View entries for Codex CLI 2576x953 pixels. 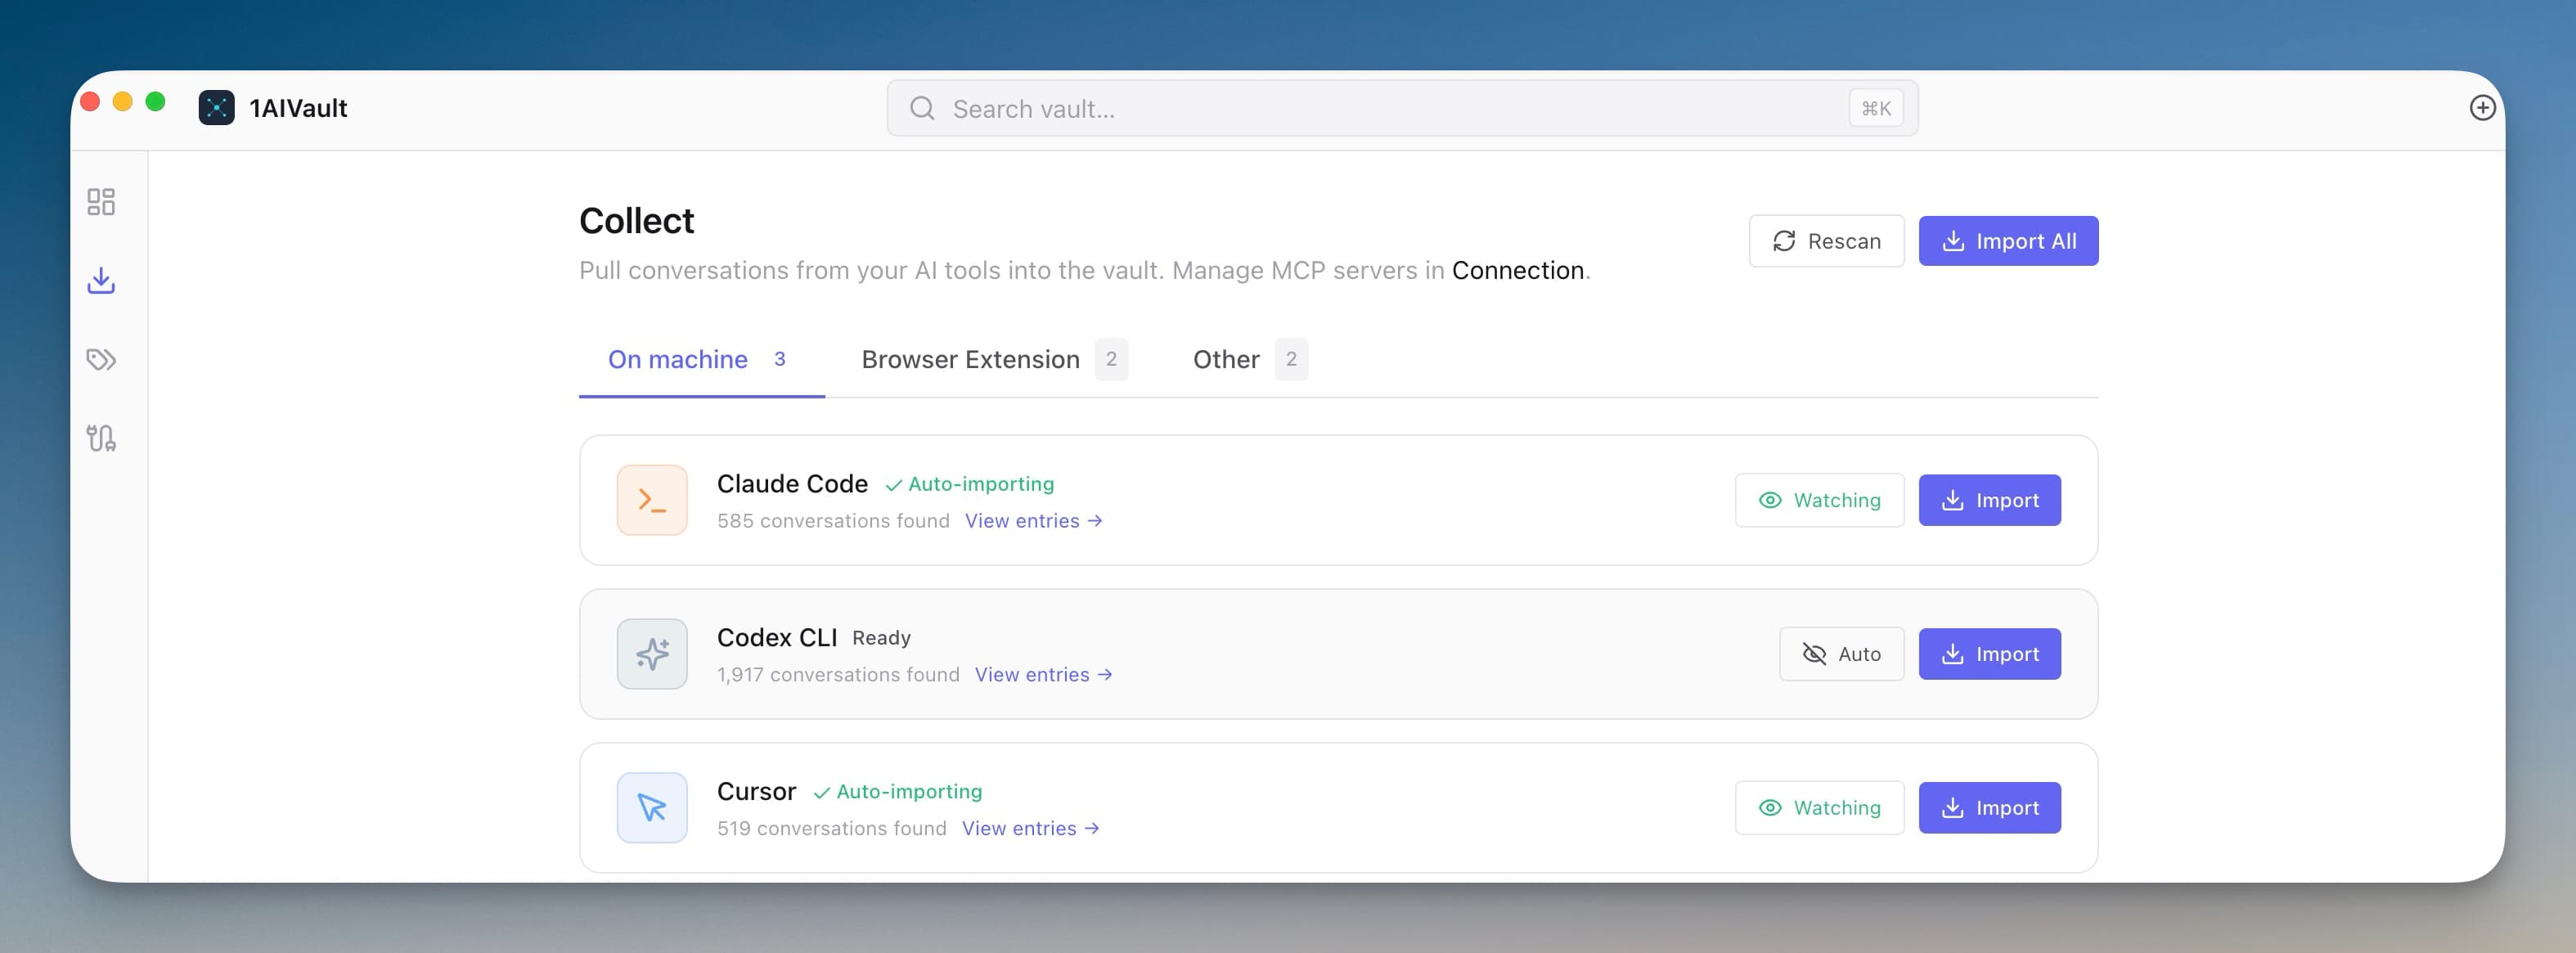click(x=1044, y=675)
